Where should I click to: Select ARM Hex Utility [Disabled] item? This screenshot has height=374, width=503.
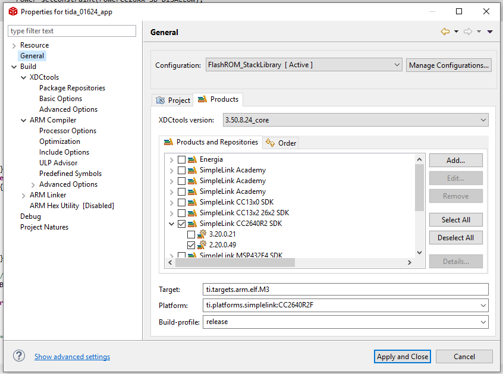[72, 206]
